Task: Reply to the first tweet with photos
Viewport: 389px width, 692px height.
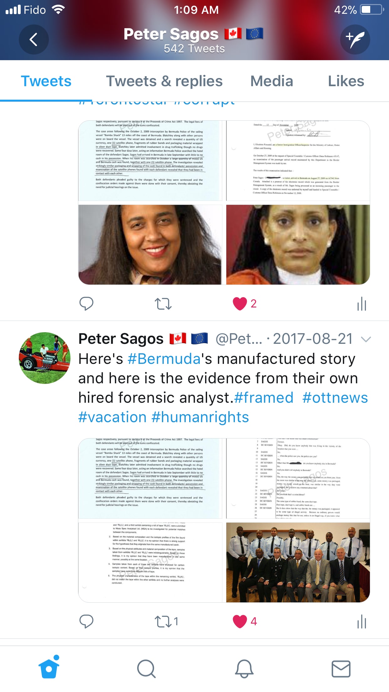Action: coord(86,303)
